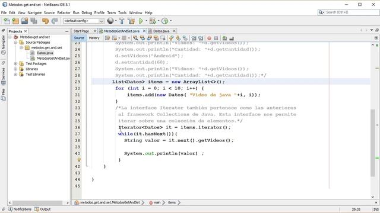Click the Comment lines icon
Viewport: 380px width, 213px height.
pyautogui.click(x=224, y=38)
